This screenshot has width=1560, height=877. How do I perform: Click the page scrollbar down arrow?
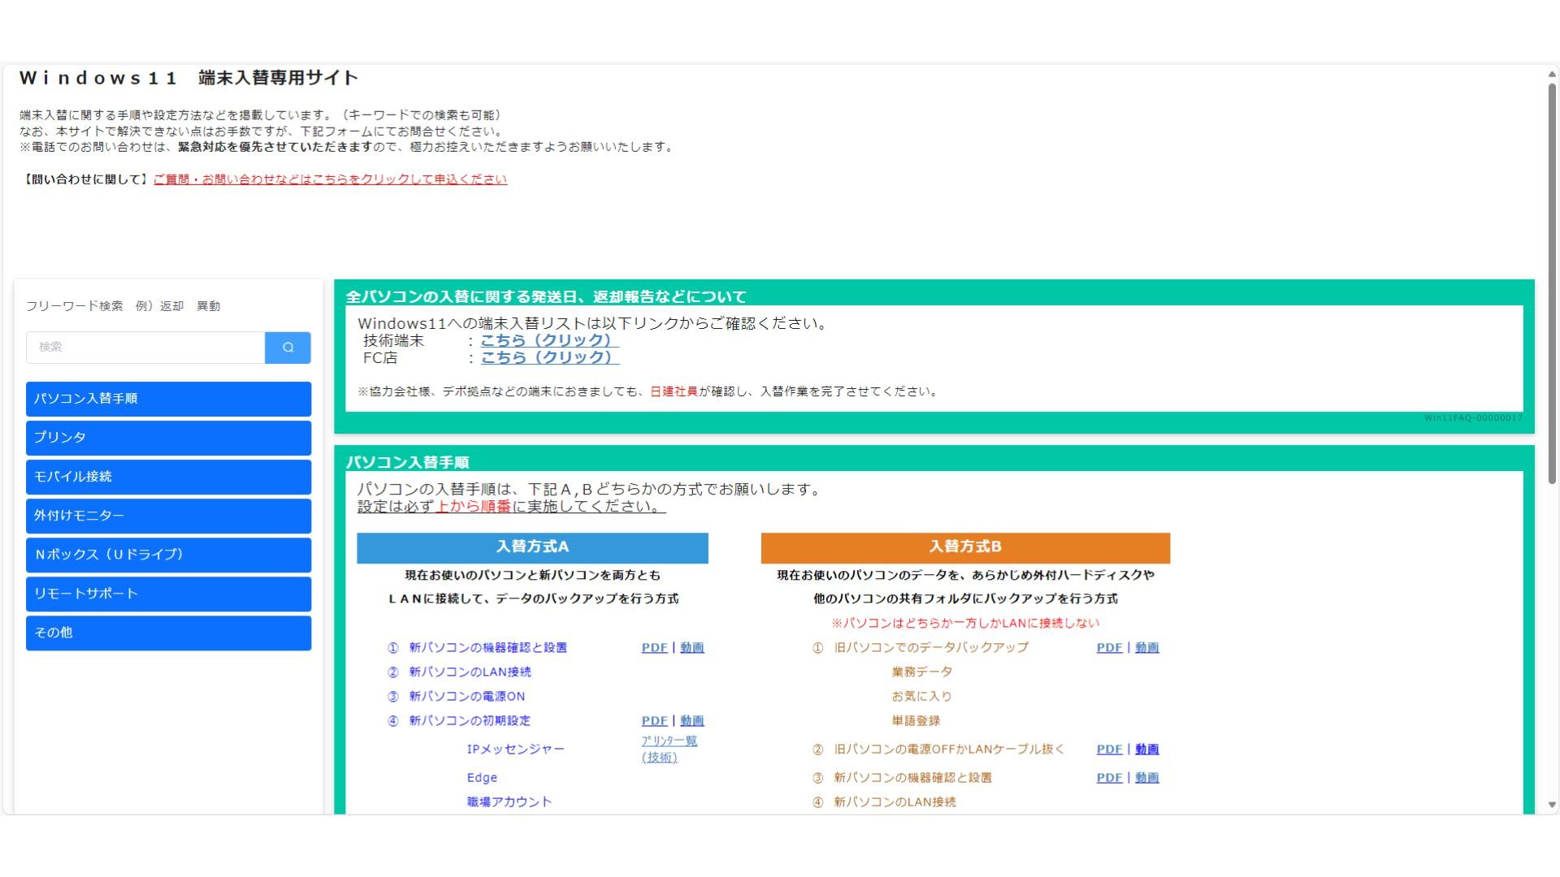[x=1552, y=805]
